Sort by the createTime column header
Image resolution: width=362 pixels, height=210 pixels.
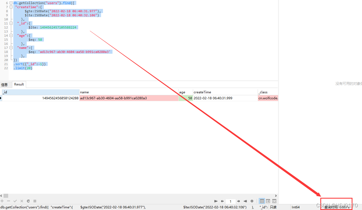(225, 92)
